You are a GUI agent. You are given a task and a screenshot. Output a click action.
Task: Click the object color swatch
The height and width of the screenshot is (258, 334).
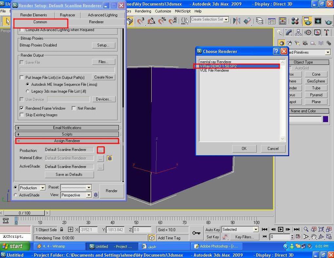325,119
